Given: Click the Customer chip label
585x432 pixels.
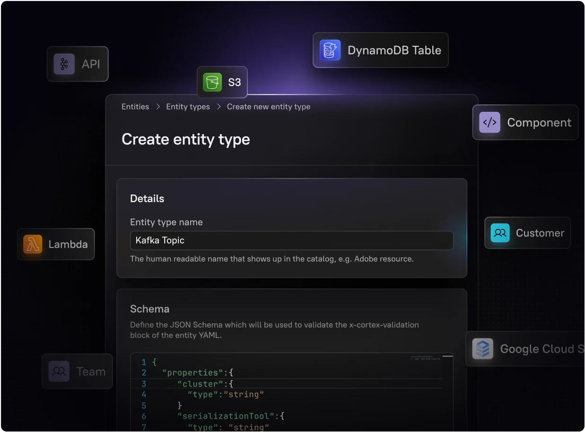Looking at the screenshot, I should tap(540, 233).
